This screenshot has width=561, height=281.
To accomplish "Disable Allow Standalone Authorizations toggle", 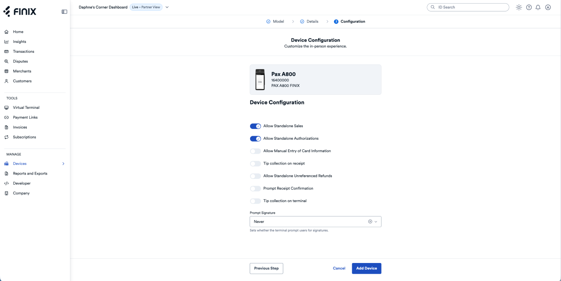I will pyautogui.click(x=255, y=138).
